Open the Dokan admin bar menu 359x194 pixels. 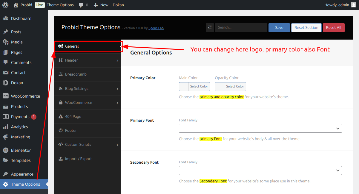click(x=118, y=5)
